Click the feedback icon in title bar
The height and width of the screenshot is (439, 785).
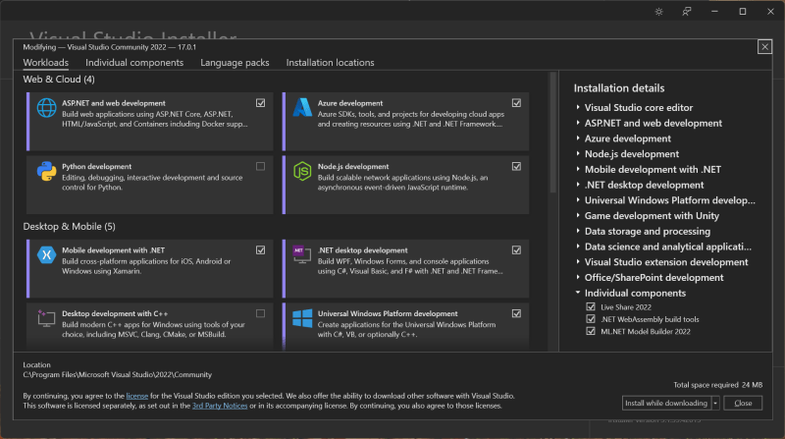(x=686, y=12)
